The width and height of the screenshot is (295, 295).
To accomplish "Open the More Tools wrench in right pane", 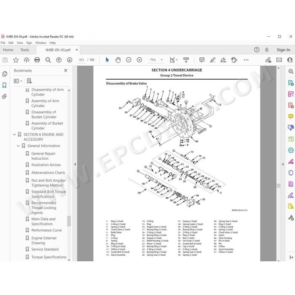I will [x=291, y=218].
